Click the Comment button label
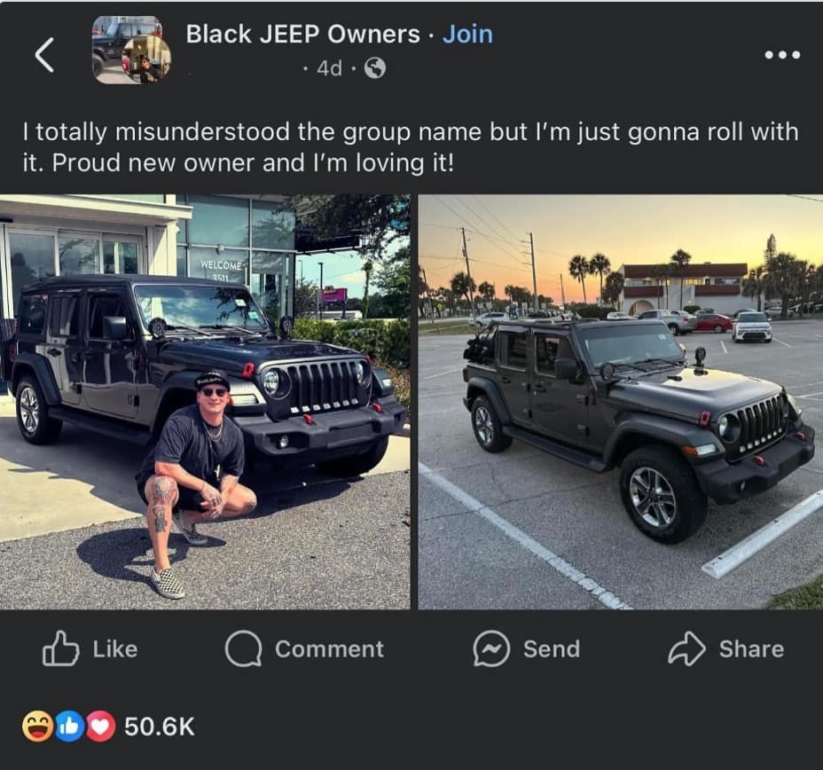The width and height of the screenshot is (823, 770). point(330,649)
